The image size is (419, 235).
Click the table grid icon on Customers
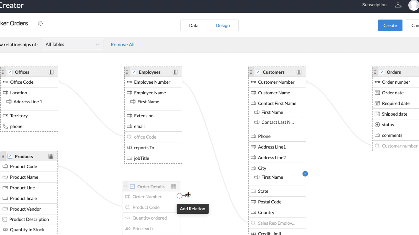[299, 72]
